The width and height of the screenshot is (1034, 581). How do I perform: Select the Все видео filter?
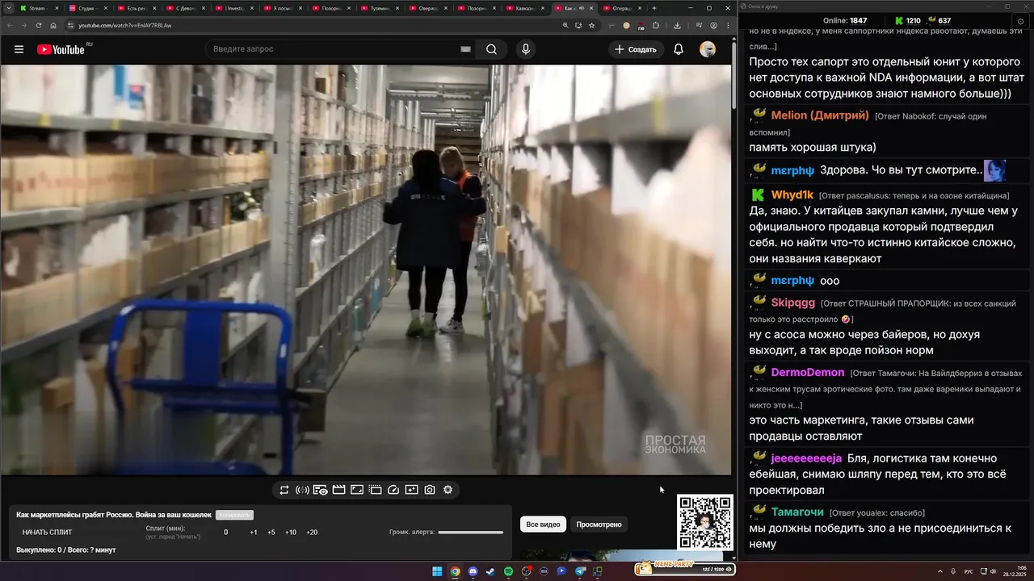tap(543, 525)
